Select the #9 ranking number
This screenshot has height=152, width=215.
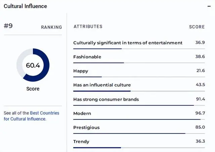click(8, 26)
